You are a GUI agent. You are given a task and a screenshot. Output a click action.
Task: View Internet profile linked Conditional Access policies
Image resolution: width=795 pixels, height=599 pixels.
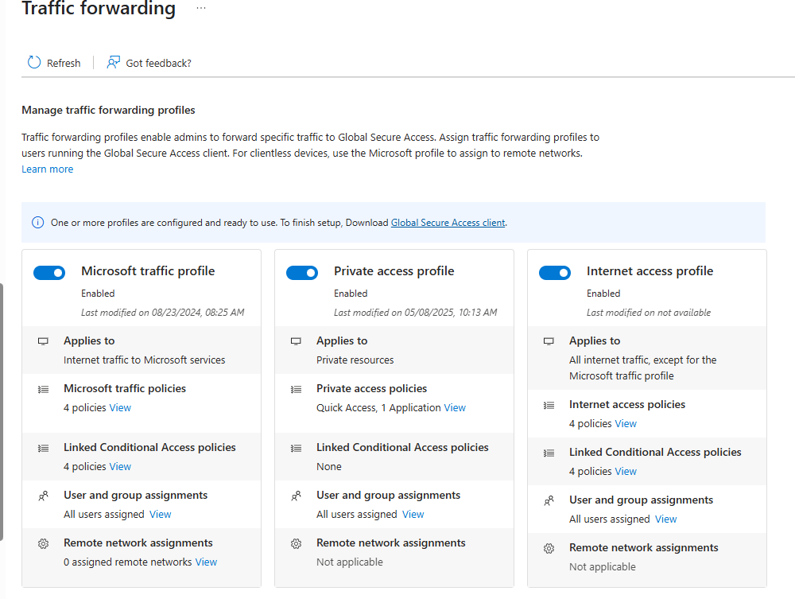(626, 472)
